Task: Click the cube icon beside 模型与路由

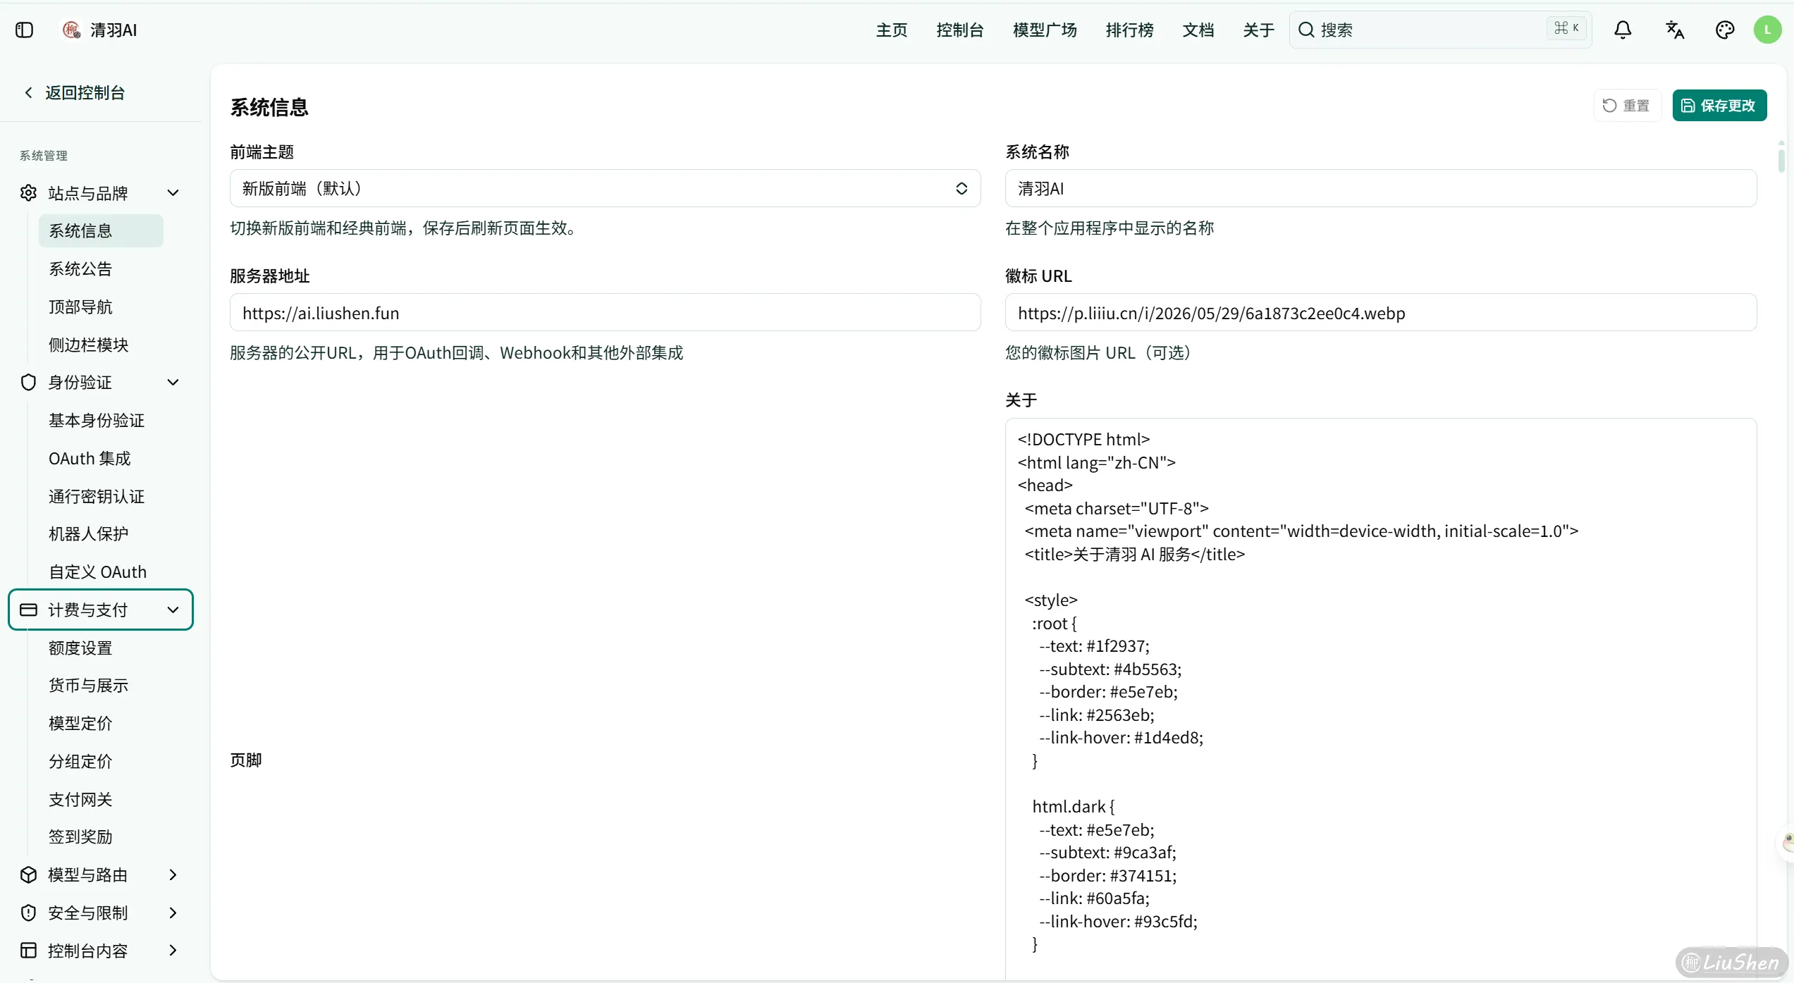Action: [x=28, y=874]
